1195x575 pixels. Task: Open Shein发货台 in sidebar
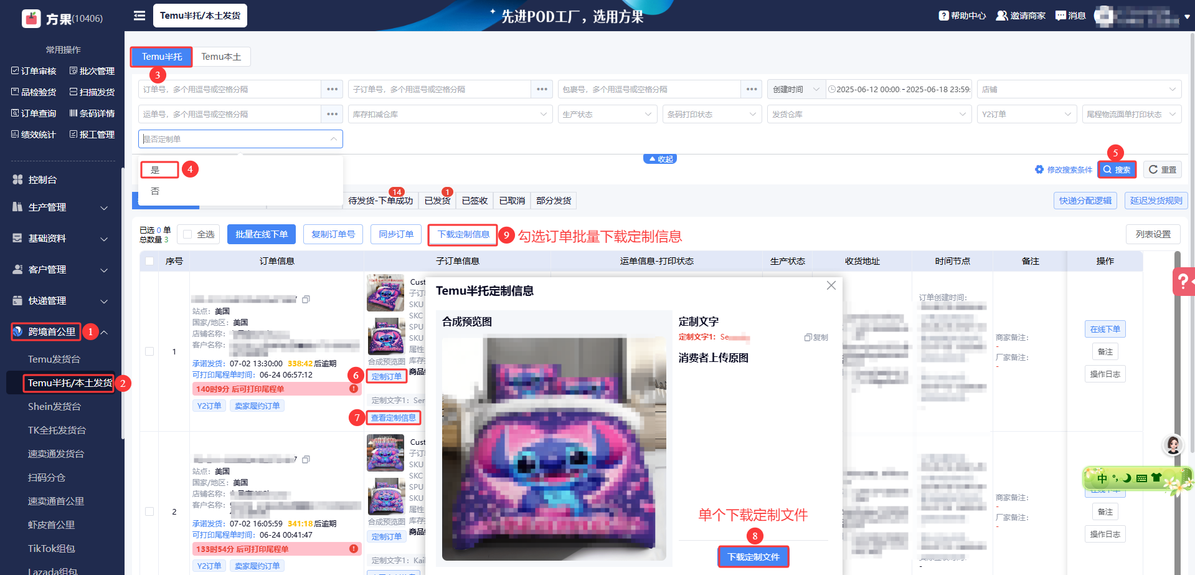click(x=54, y=407)
